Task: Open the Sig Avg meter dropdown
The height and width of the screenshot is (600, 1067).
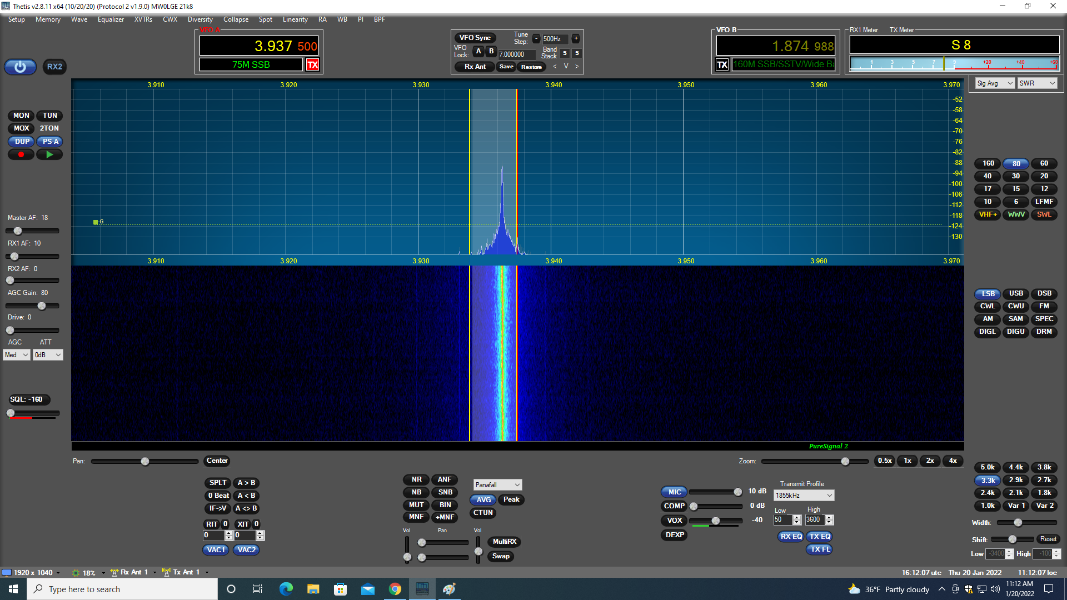Action: click(x=995, y=83)
